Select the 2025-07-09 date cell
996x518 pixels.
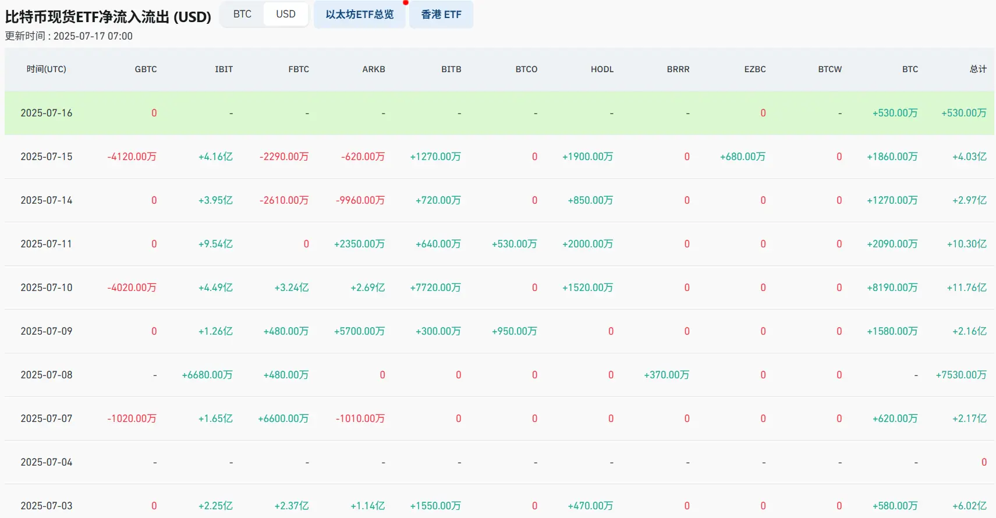coord(47,331)
